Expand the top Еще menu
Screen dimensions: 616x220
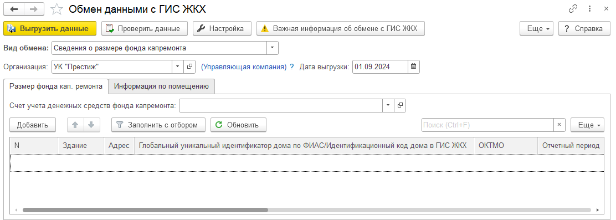pos(536,29)
